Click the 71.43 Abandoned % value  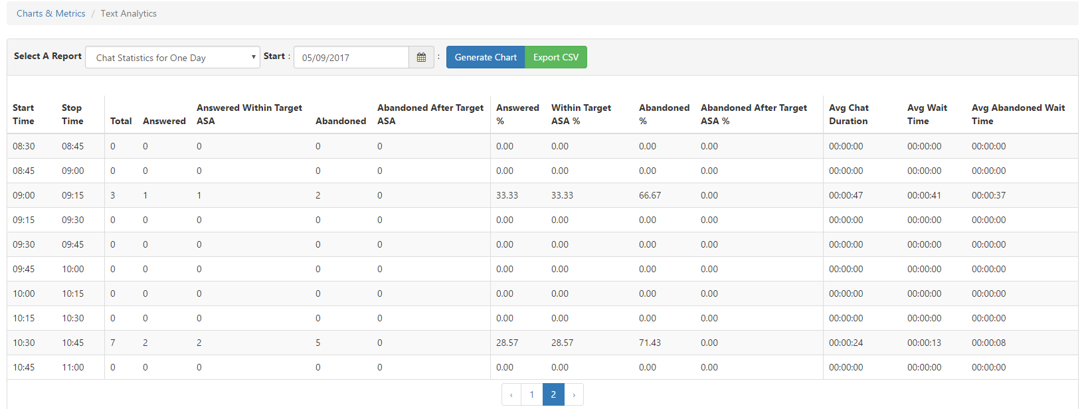(650, 343)
